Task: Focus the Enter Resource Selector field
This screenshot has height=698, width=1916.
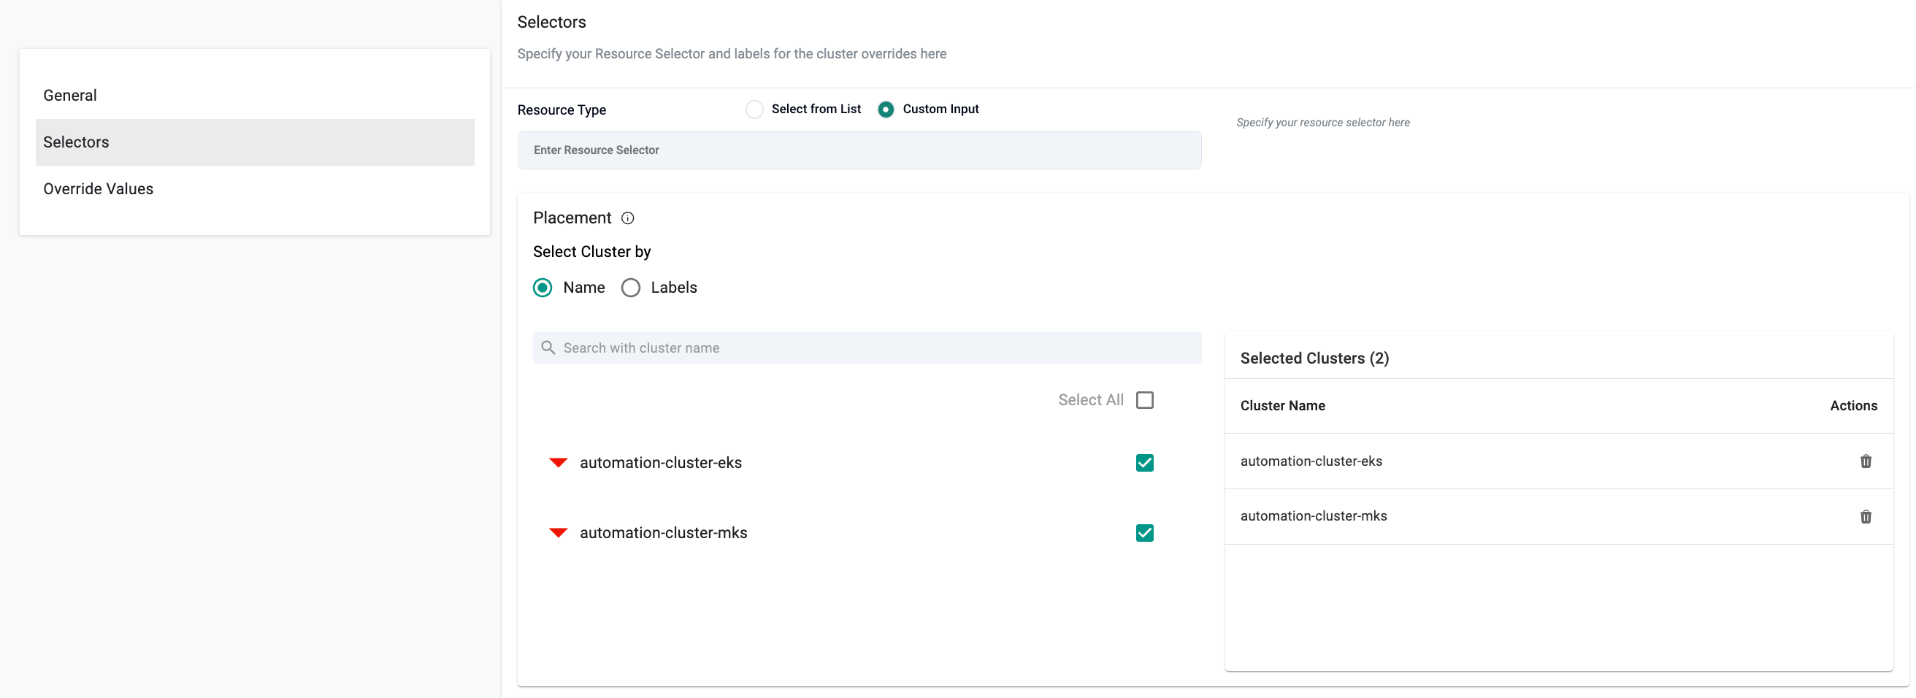Action: coord(859,150)
